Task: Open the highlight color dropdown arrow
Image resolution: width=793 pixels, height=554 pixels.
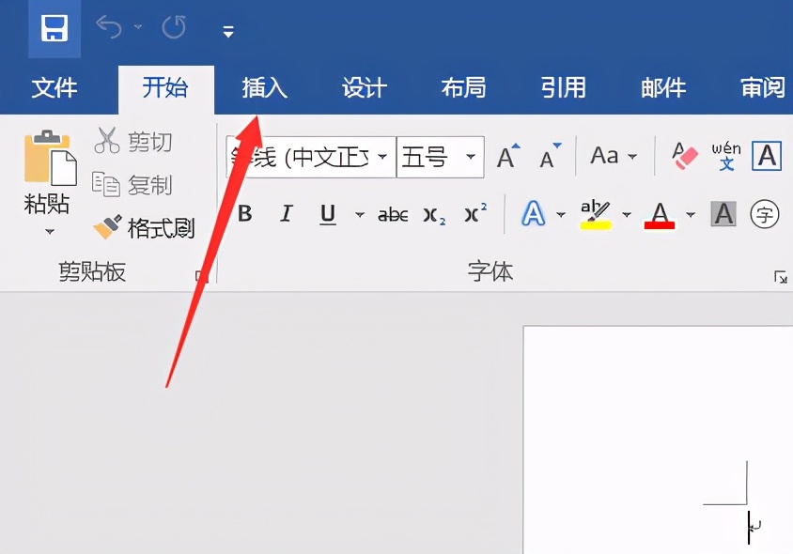Action: 627,215
